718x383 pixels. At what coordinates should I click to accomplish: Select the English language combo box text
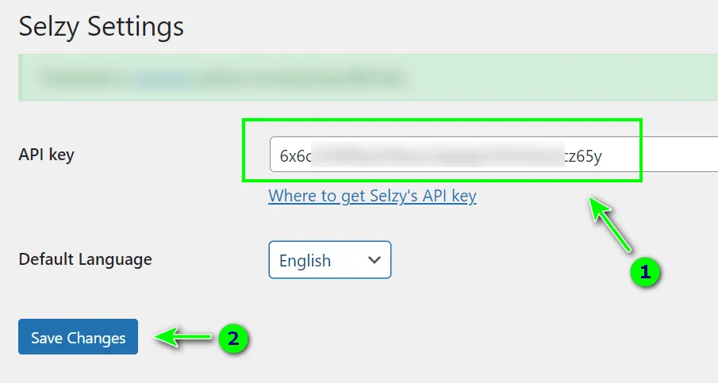(x=305, y=260)
